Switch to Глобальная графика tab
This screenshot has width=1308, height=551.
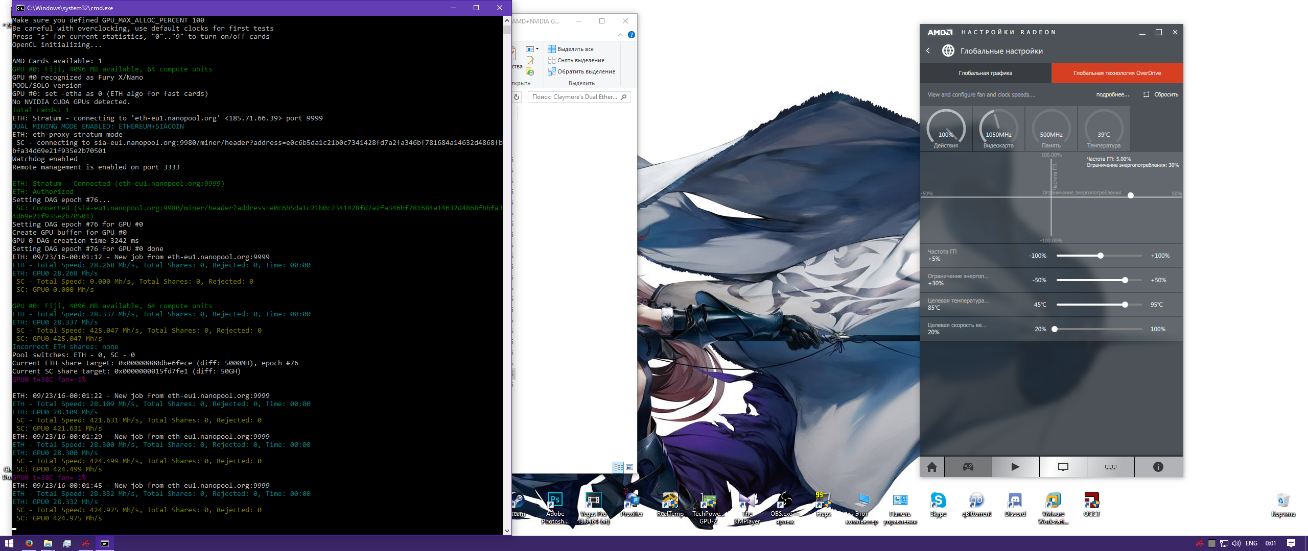click(985, 73)
